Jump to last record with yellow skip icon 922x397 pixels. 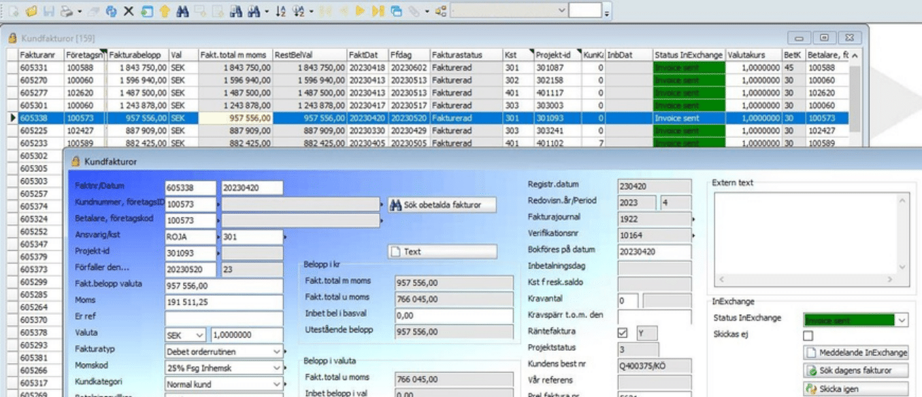point(378,11)
